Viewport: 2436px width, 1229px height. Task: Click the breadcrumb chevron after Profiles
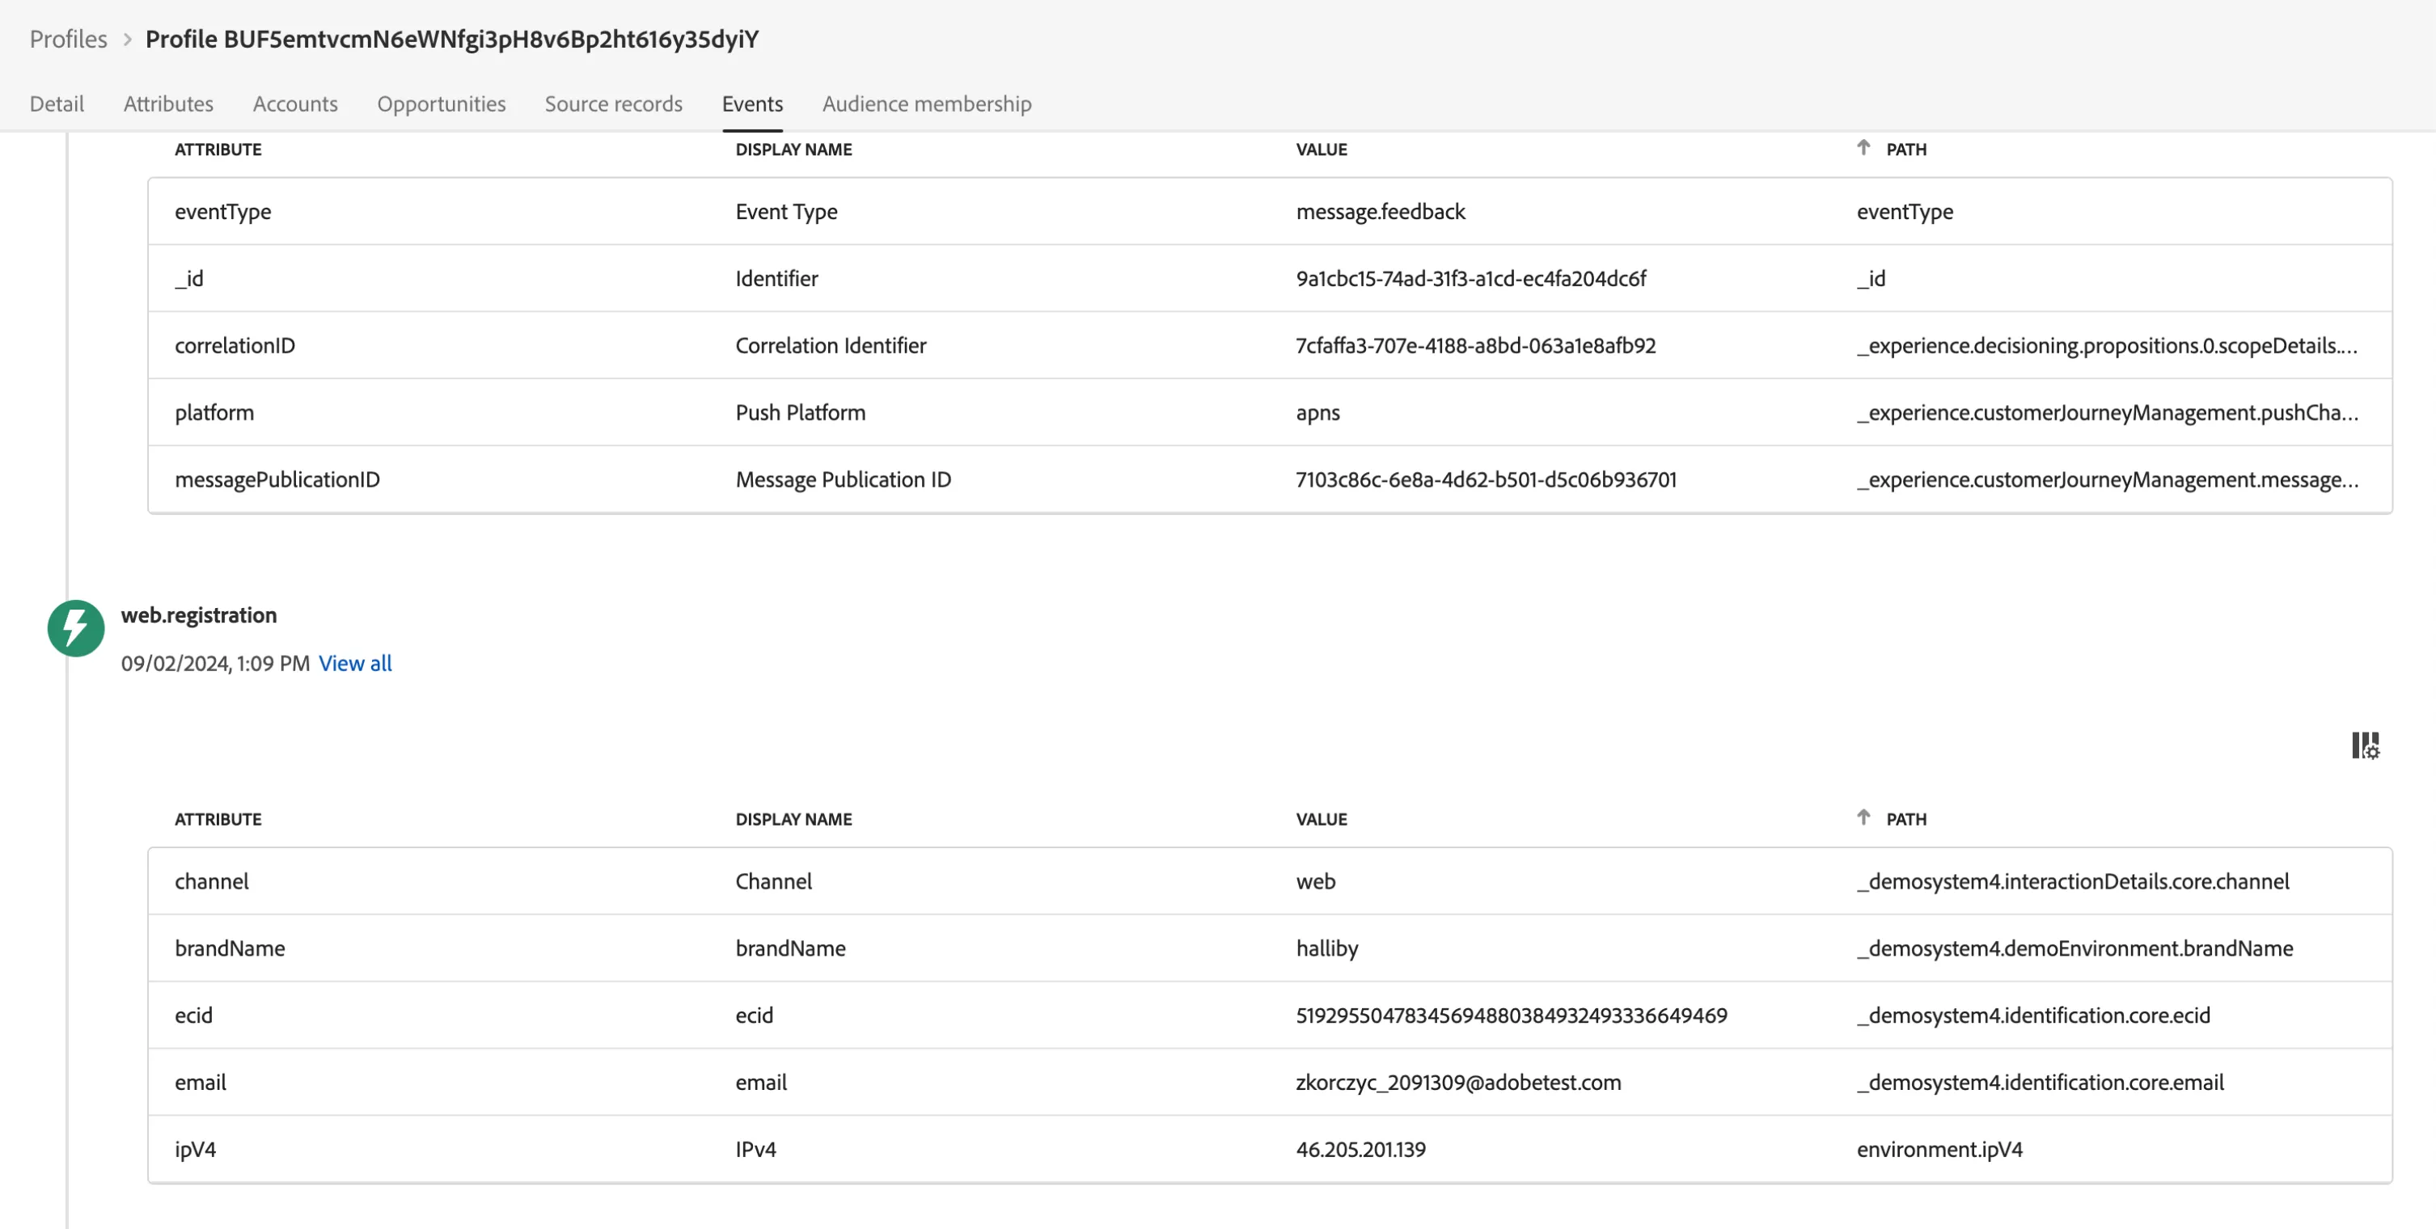point(127,40)
